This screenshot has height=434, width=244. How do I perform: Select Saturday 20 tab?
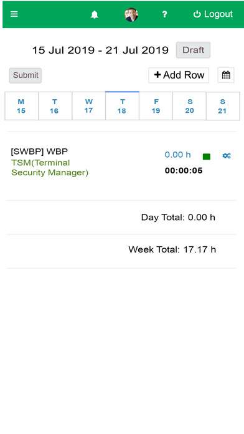tap(189, 106)
